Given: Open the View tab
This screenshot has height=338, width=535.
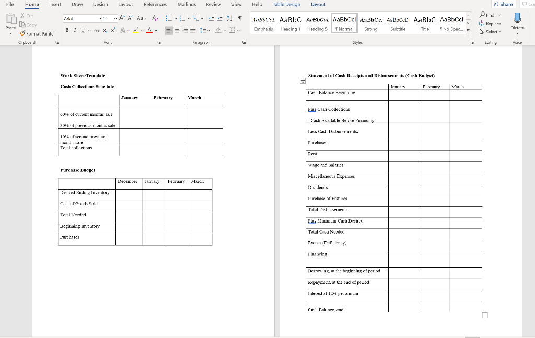Looking at the screenshot, I should pyautogui.click(x=237, y=4).
